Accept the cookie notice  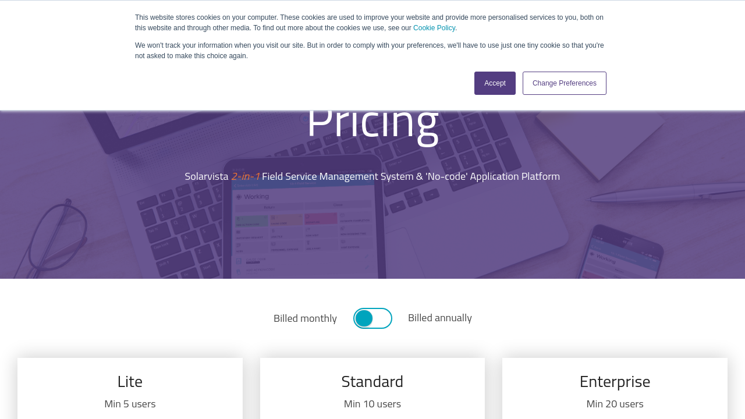[495, 83]
